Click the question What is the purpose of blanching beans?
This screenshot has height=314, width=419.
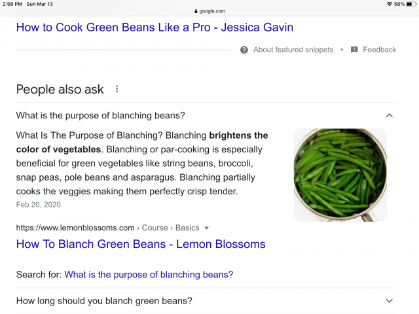[100, 116]
